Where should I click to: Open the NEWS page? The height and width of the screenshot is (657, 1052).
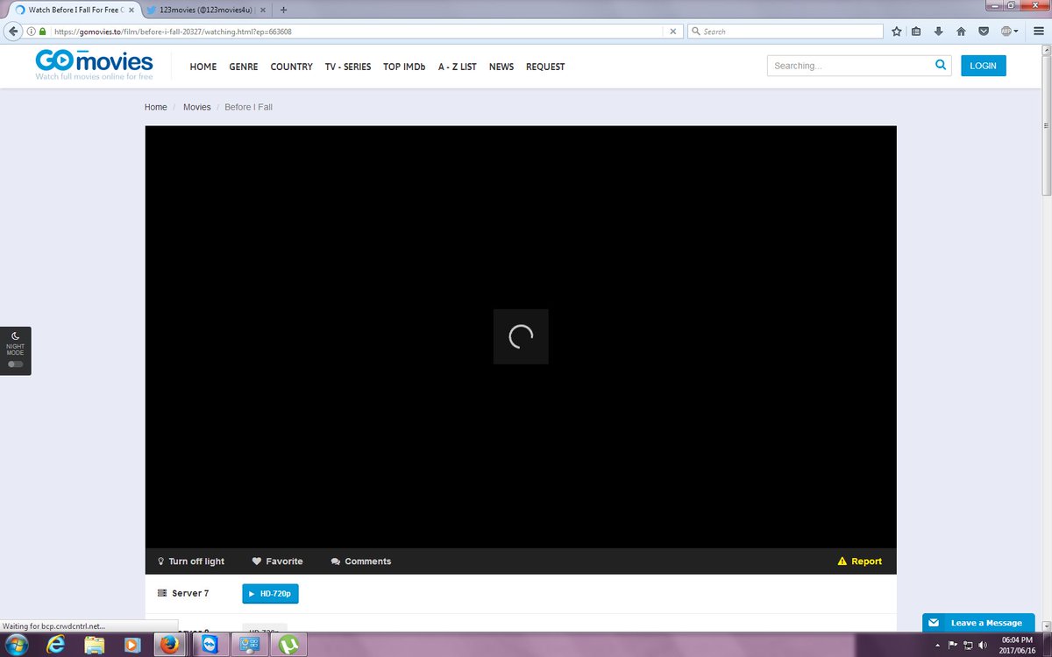[x=501, y=67]
